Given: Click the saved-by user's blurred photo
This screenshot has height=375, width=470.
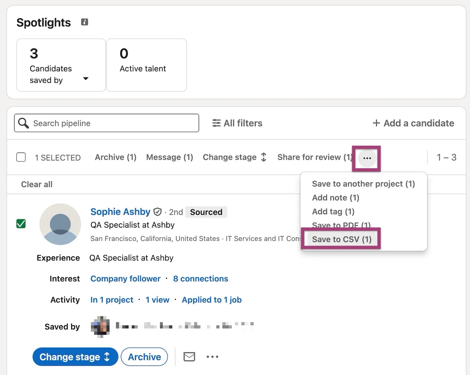Looking at the screenshot, I should coord(100,327).
